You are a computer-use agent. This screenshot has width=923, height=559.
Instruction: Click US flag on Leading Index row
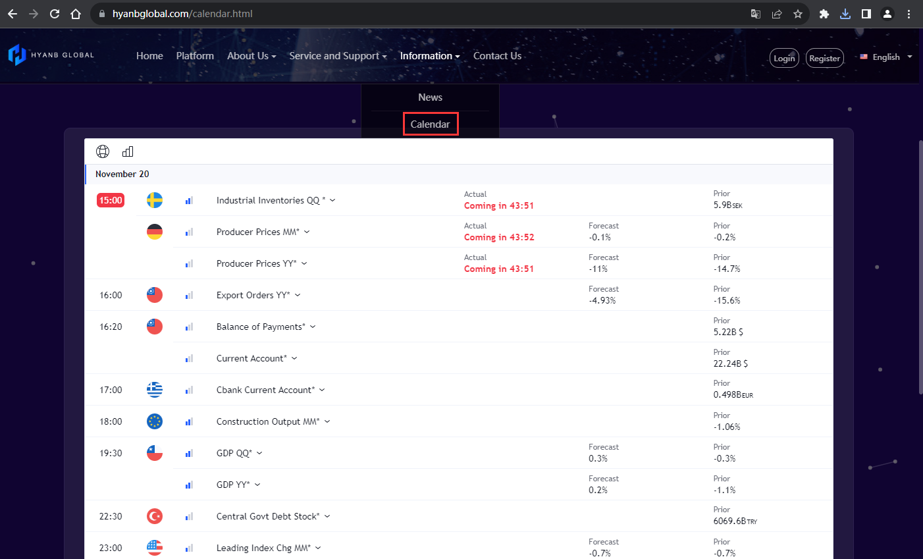coord(155,548)
